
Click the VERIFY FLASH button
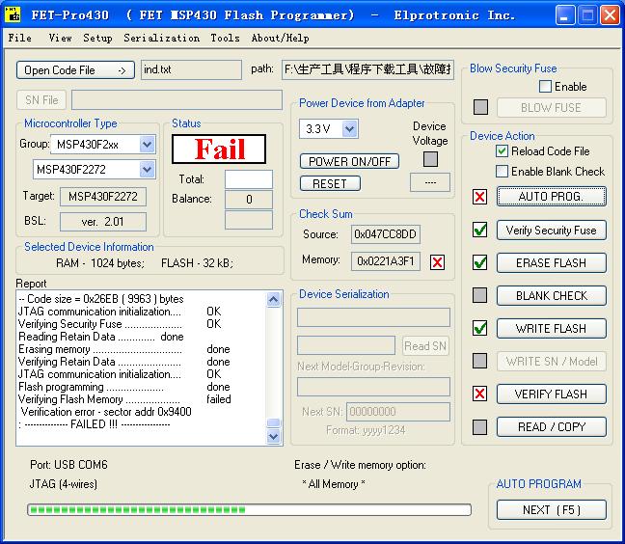(x=552, y=394)
